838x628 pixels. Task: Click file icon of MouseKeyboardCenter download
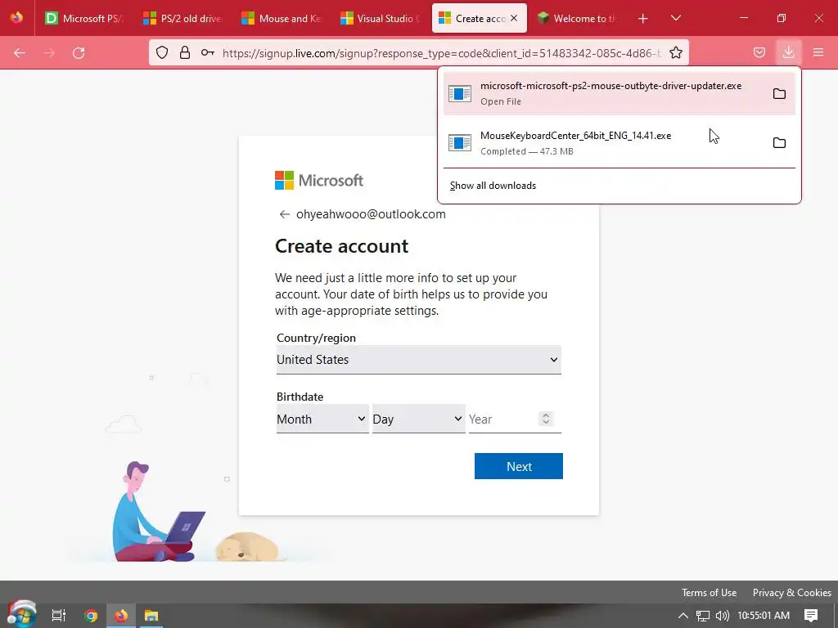pos(460,142)
